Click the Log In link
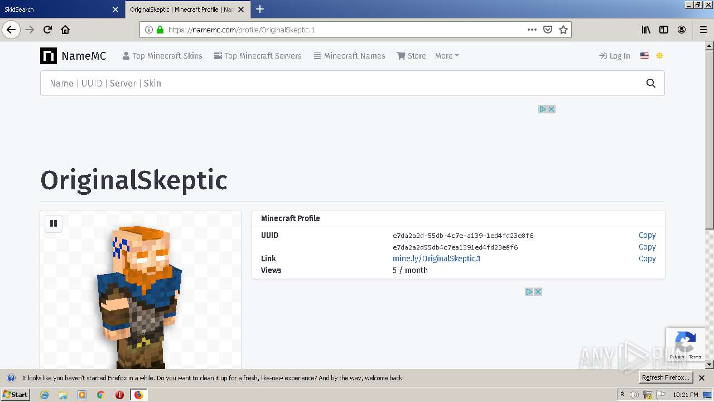The height and width of the screenshot is (402, 714). 614,56
